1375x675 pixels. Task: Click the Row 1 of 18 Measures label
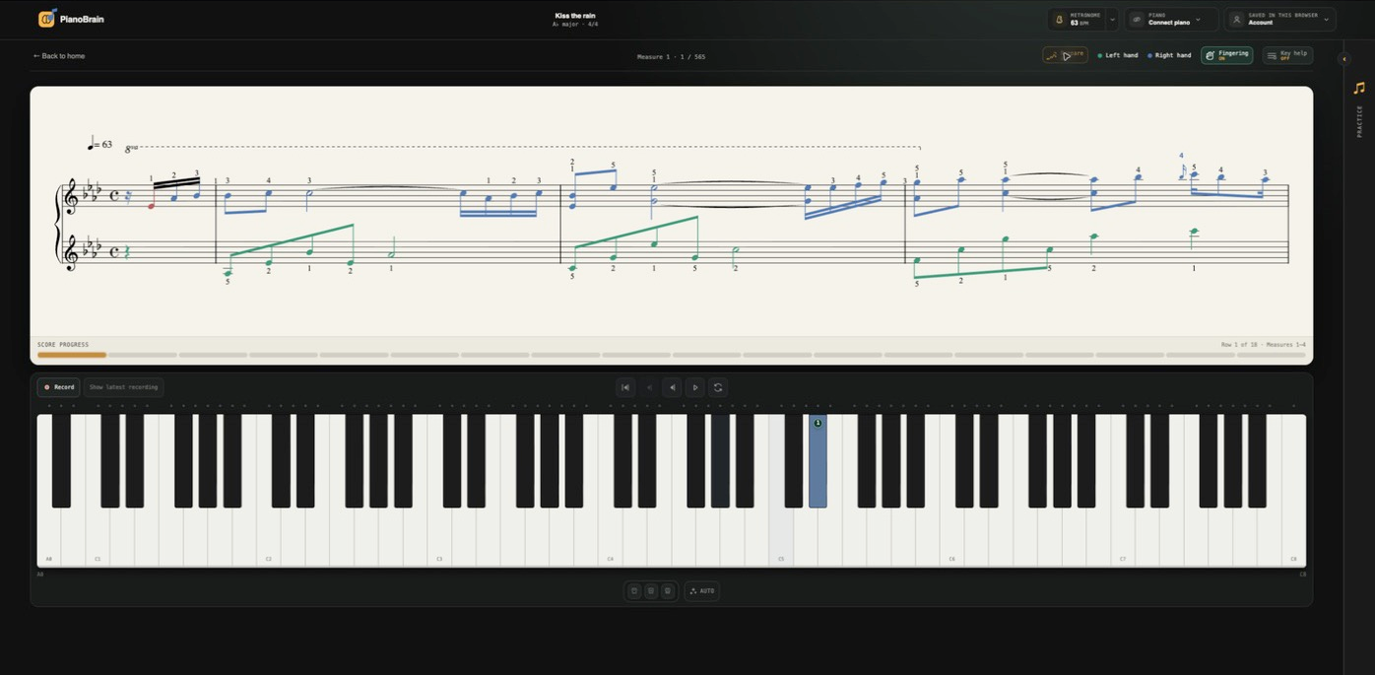[1263, 345]
